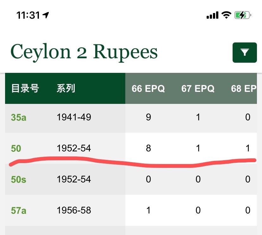Select the 66 EPQ count 9 for 35a
This screenshot has height=235, width=262.
pos(148,117)
